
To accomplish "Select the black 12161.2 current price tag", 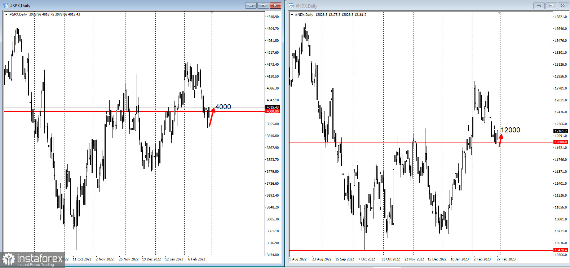I will point(561,131).
